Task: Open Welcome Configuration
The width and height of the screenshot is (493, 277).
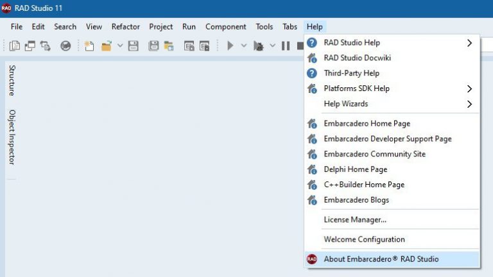Action: pyautogui.click(x=392, y=239)
